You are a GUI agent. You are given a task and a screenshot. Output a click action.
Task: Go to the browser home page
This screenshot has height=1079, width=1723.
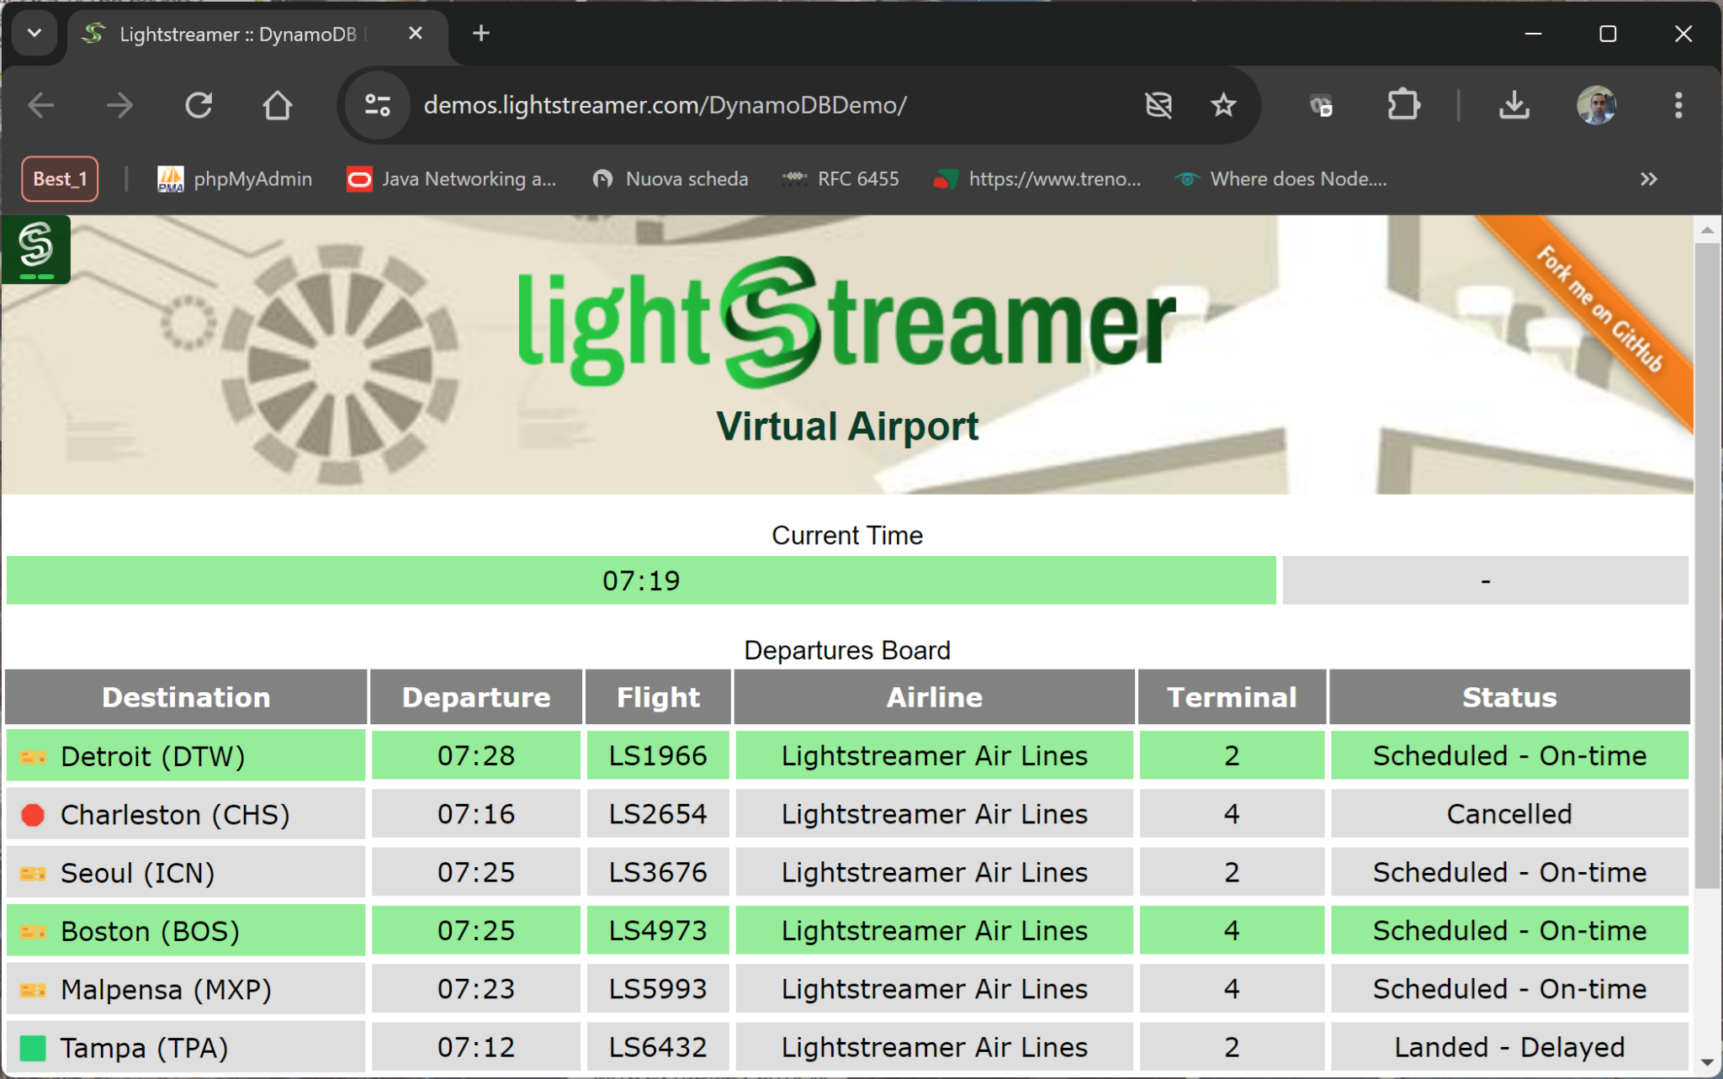coord(277,105)
